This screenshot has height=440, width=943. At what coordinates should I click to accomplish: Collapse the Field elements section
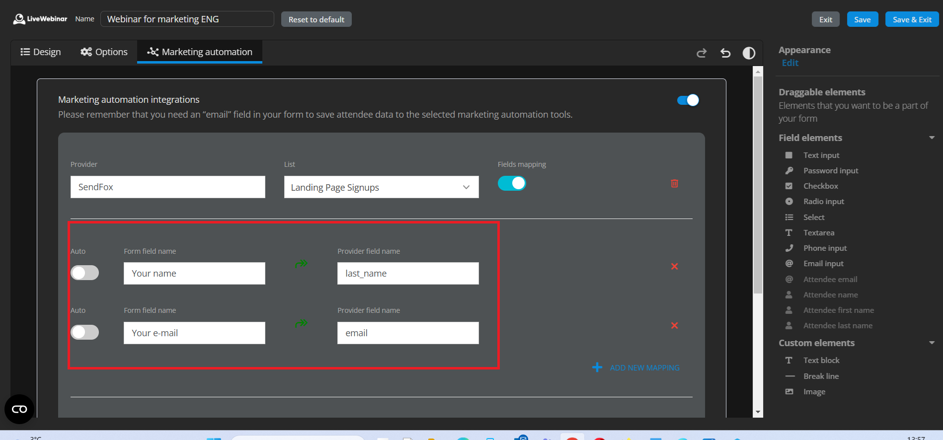(932, 138)
